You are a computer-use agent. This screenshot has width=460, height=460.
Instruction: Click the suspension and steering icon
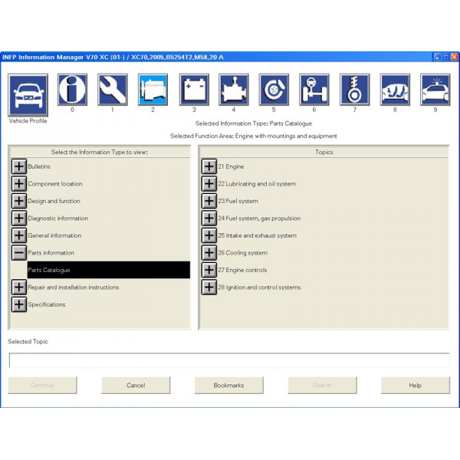[x=314, y=90]
